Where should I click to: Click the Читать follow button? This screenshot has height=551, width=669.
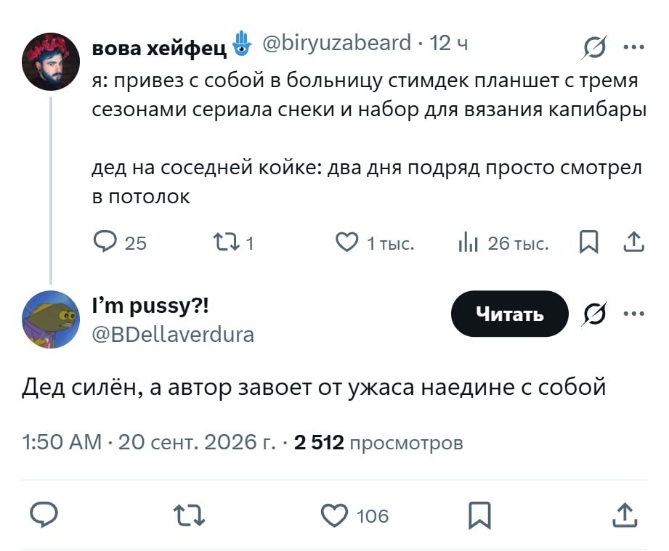(x=510, y=314)
